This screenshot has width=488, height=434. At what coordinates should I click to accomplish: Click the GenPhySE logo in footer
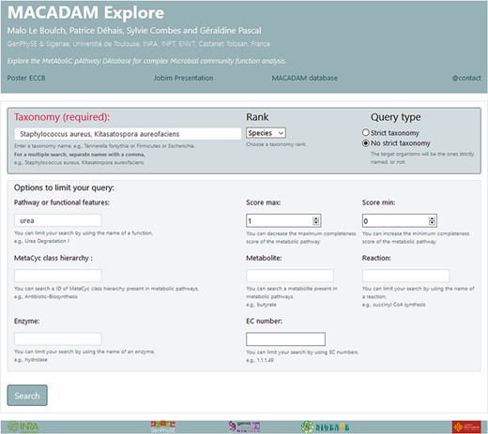[x=163, y=427]
